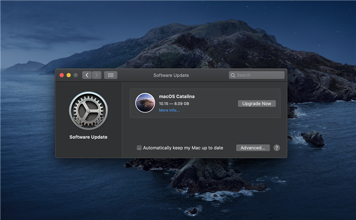Click the magnifying glass search icon

point(233,75)
